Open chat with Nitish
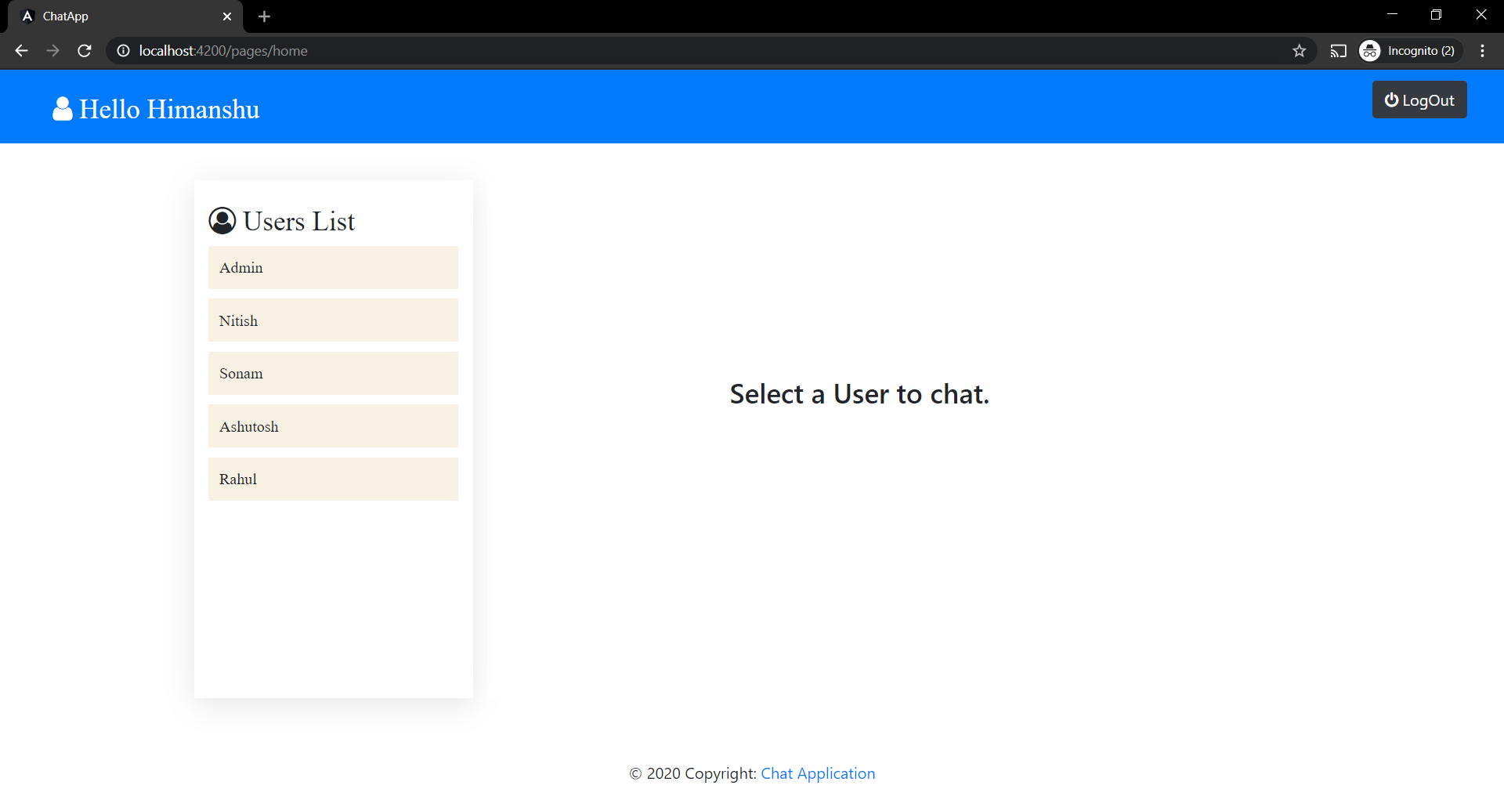The height and width of the screenshot is (807, 1504). pyautogui.click(x=333, y=320)
